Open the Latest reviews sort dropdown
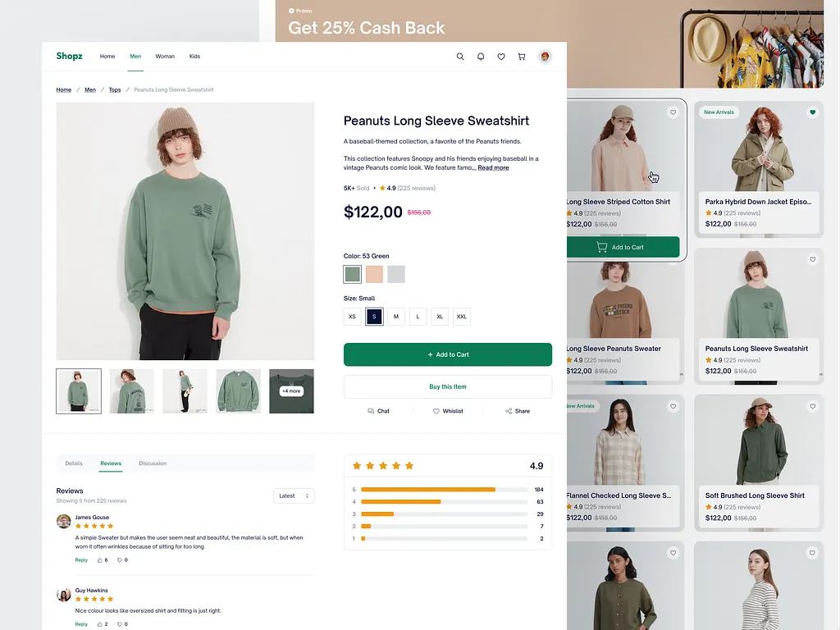This screenshot has height=630, width=840. [x=294, y=495]
